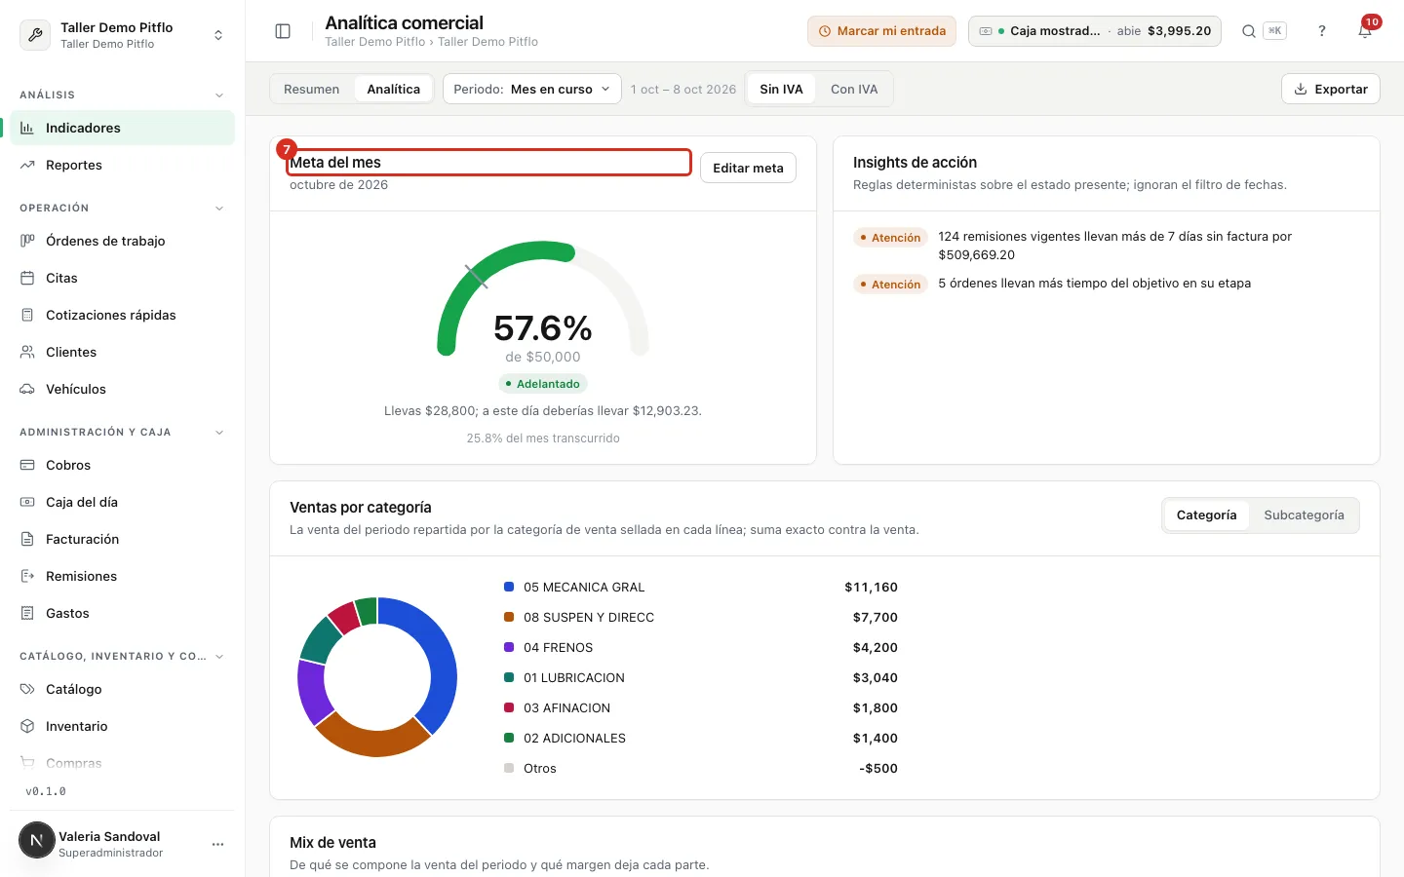Click the Citas calendar icon
The width and height of the screenshot is (1404, 877).
pyautogui.click(x=27, y=278)
